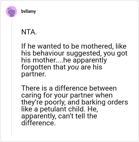Open bvllamy's purple Reddit avatar
This screenshot has width=139, height=142.
[11, 11]
